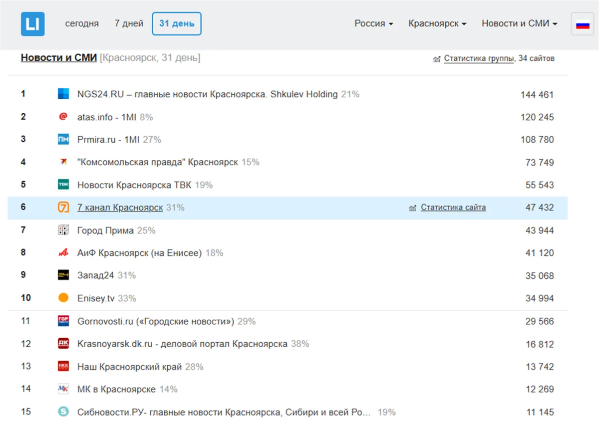Viewport: 599px width, 423px height.
Task: Open the atas.info - 1MI entry
Action: [x=107, y=117]
